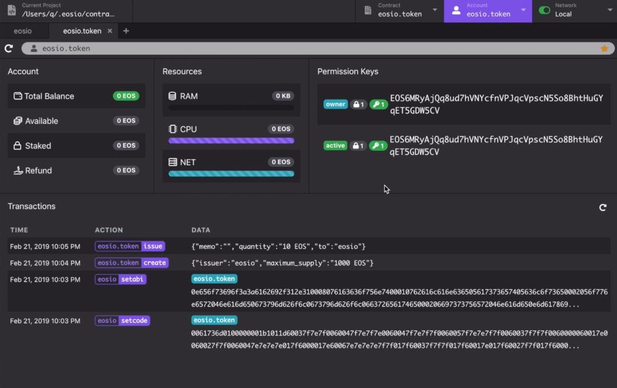
Task: Click the Contract document icon
Action: point(368,10)
